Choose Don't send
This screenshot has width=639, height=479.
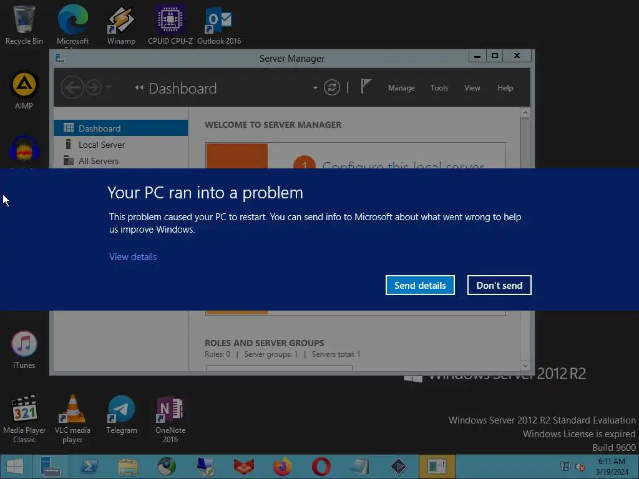(x=499, y=285)
